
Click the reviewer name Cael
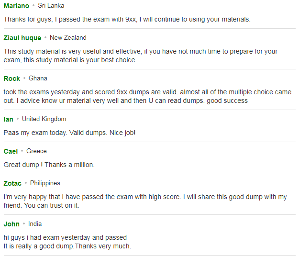(11, 151)
